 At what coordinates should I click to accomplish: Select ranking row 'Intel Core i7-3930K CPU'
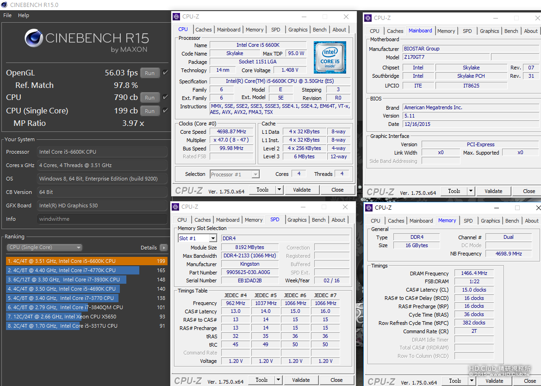[87, 280]
